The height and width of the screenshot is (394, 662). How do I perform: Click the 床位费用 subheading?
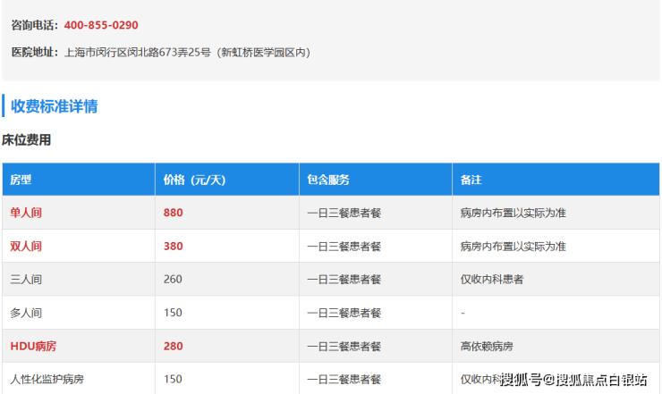[27, 139]
